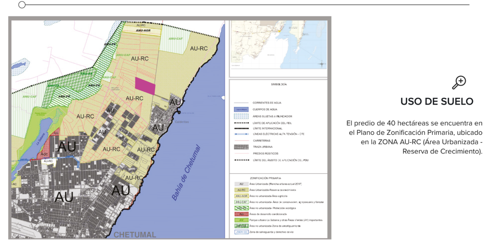Click the magnifier zoom-in icon
Viewport: 494px width, 246px height.
459,82
